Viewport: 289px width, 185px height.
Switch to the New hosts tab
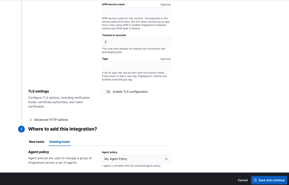click(x=37, y=142)
